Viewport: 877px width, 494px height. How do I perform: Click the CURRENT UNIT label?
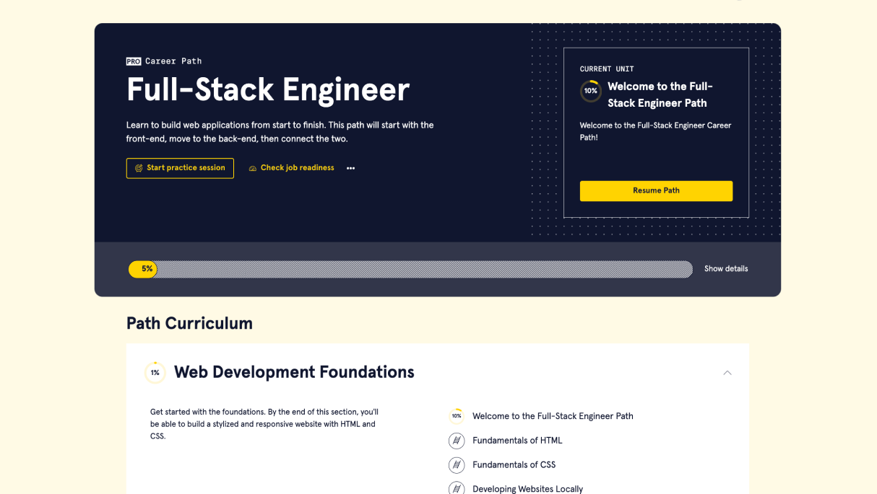(x=607, y=69)
